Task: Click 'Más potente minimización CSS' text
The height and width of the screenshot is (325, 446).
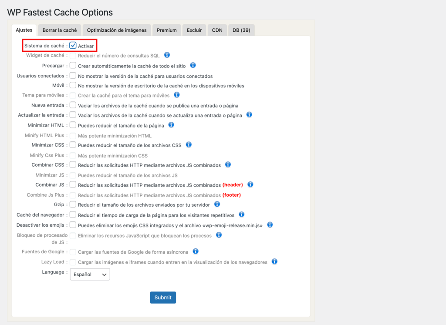Action: pyautogui.click(x=113, y=156)
